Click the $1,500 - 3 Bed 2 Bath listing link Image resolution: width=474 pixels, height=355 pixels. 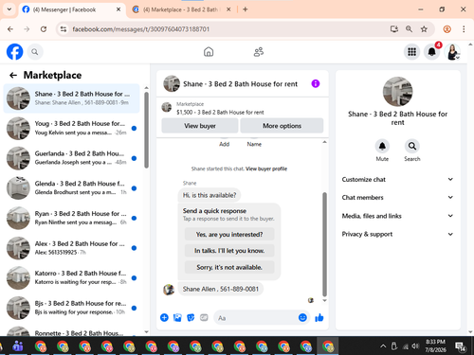click(220, 113)
